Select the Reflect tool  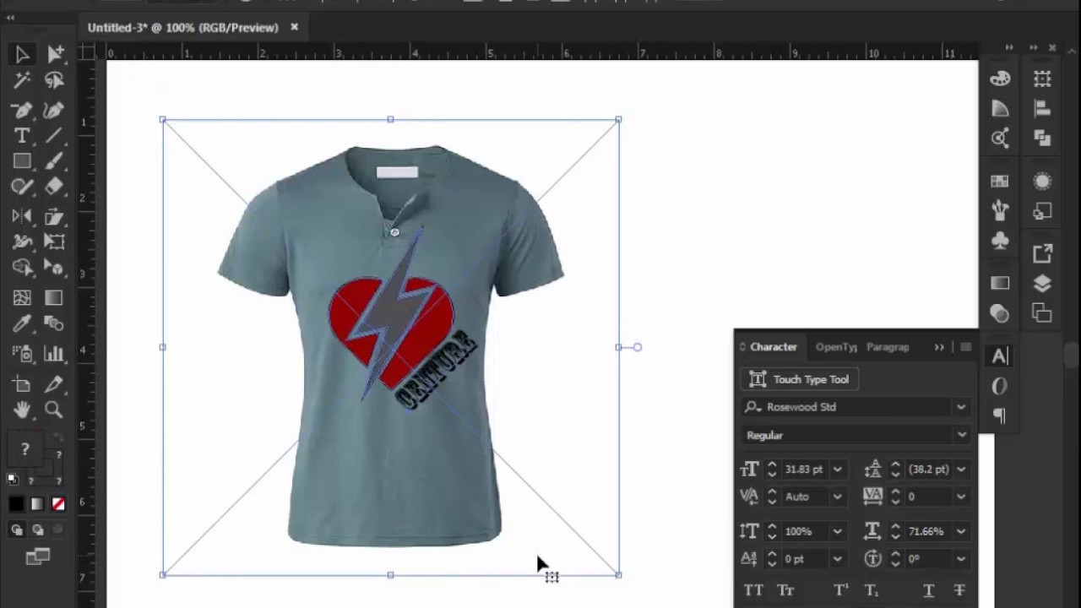coord(23,216)
